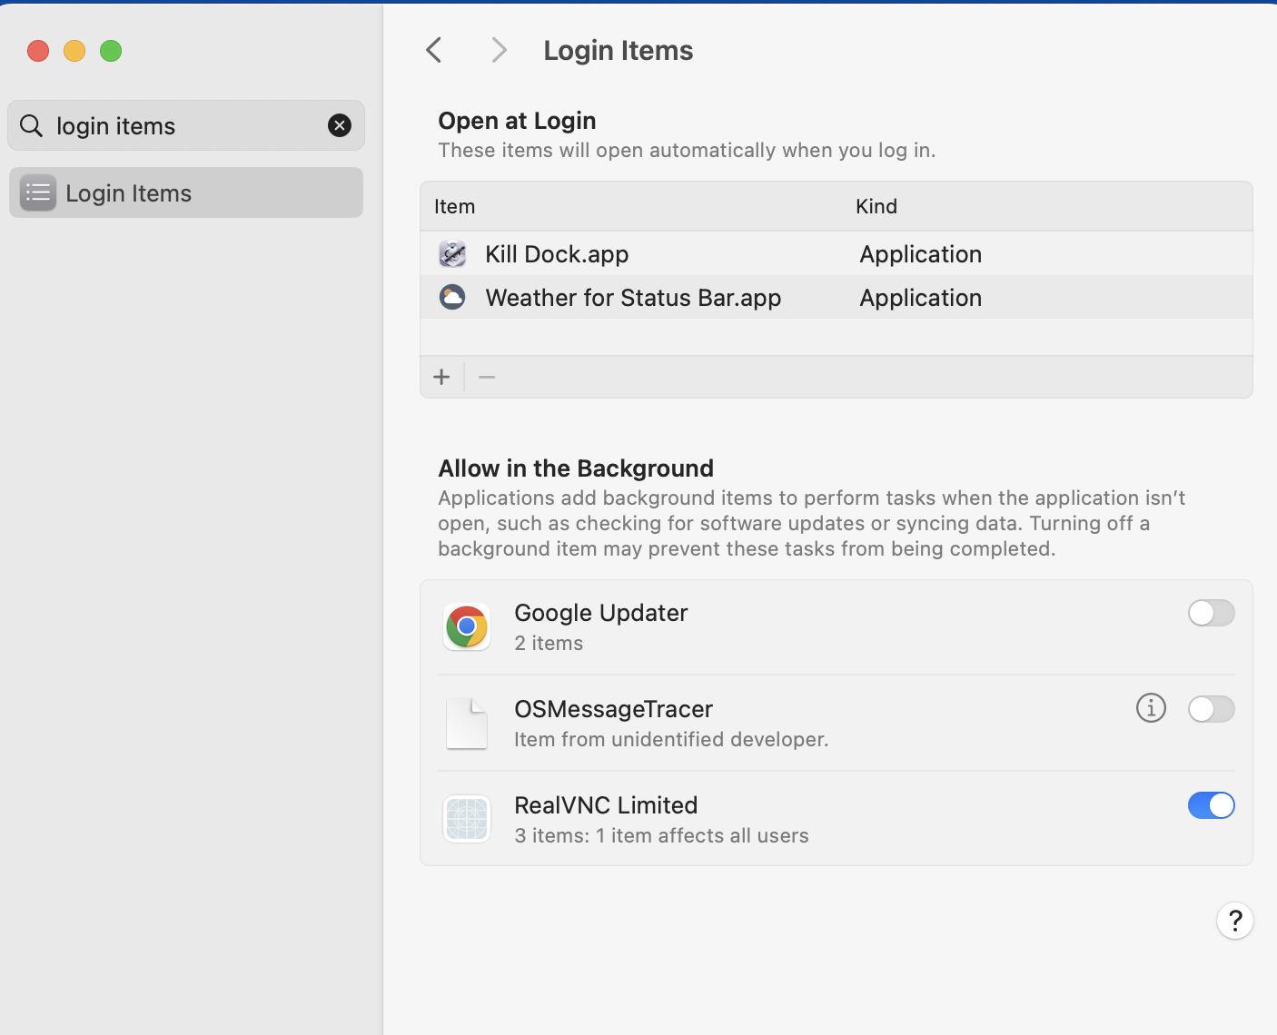Select Weather for Status Bar.app row
This screenshot has height=1035, width=1277.
point(633,298)
